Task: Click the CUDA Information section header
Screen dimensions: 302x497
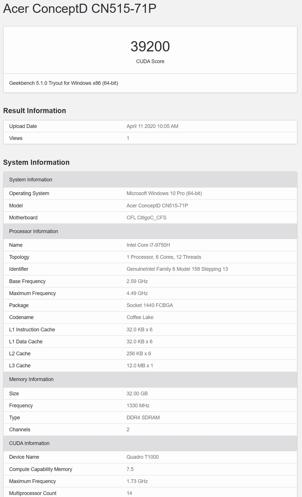Action: 150,443
